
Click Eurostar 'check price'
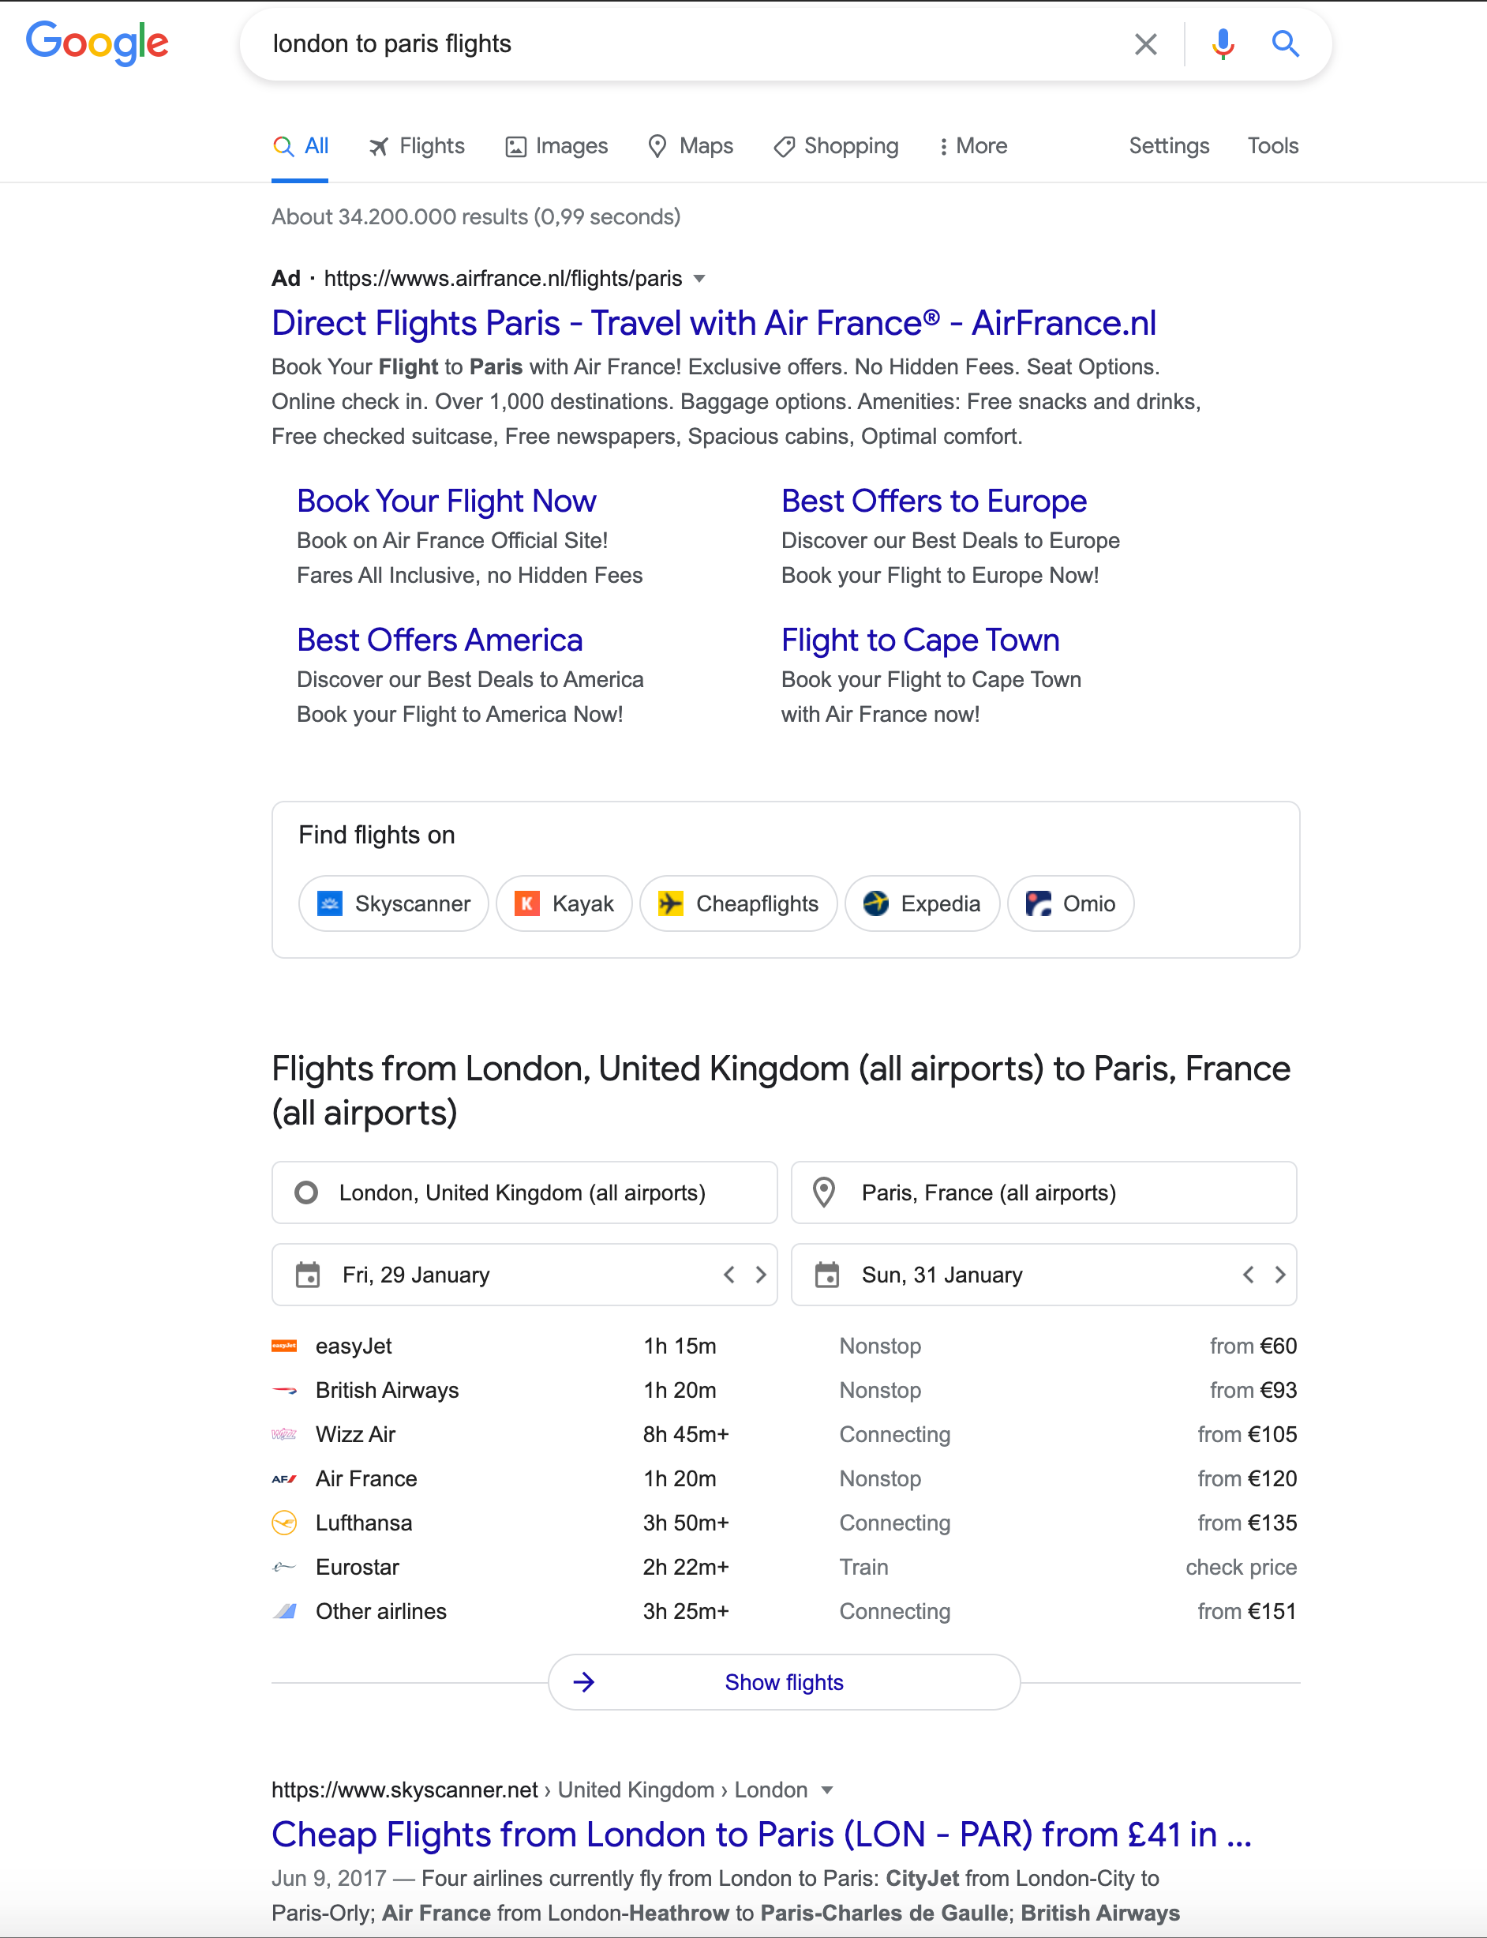1241,1568
